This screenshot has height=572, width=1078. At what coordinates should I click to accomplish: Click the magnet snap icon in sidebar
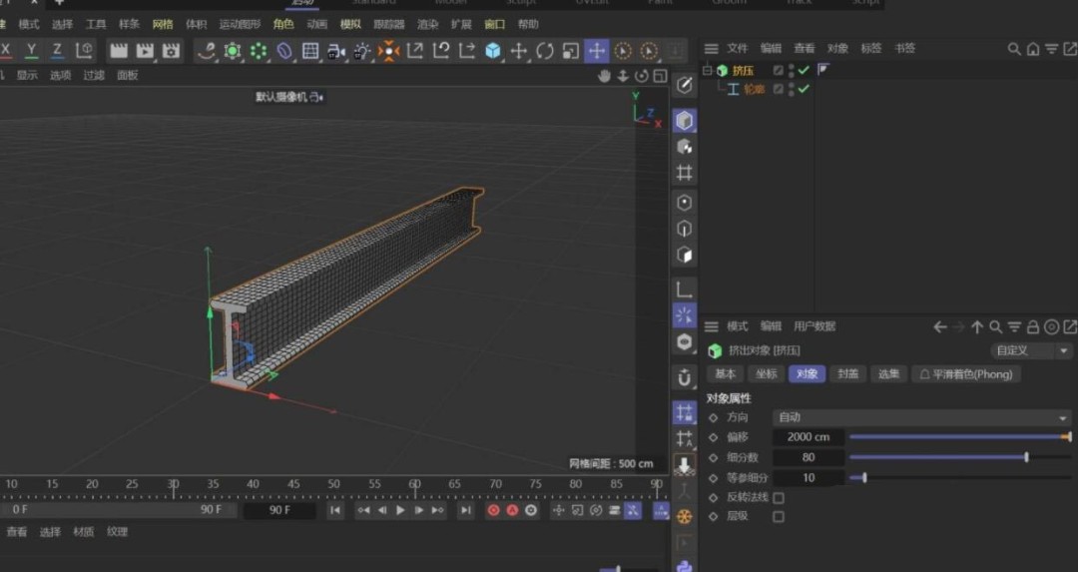pos(685,378)
